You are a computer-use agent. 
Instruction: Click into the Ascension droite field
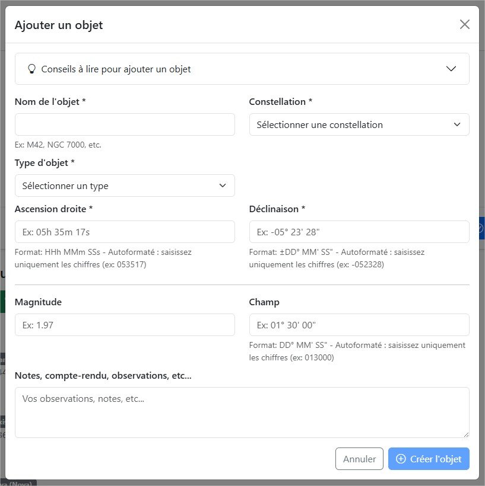pos(125,232)
